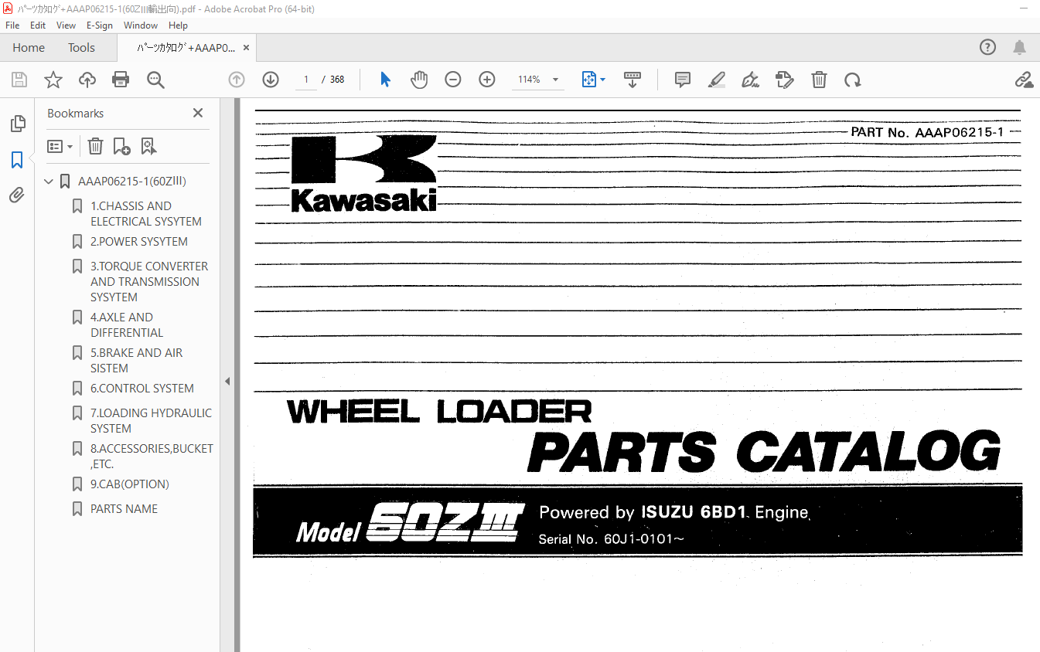Open the bookmarks options dropdown menu
This screenshot has width=1040, height=652.
pos(60,146)
